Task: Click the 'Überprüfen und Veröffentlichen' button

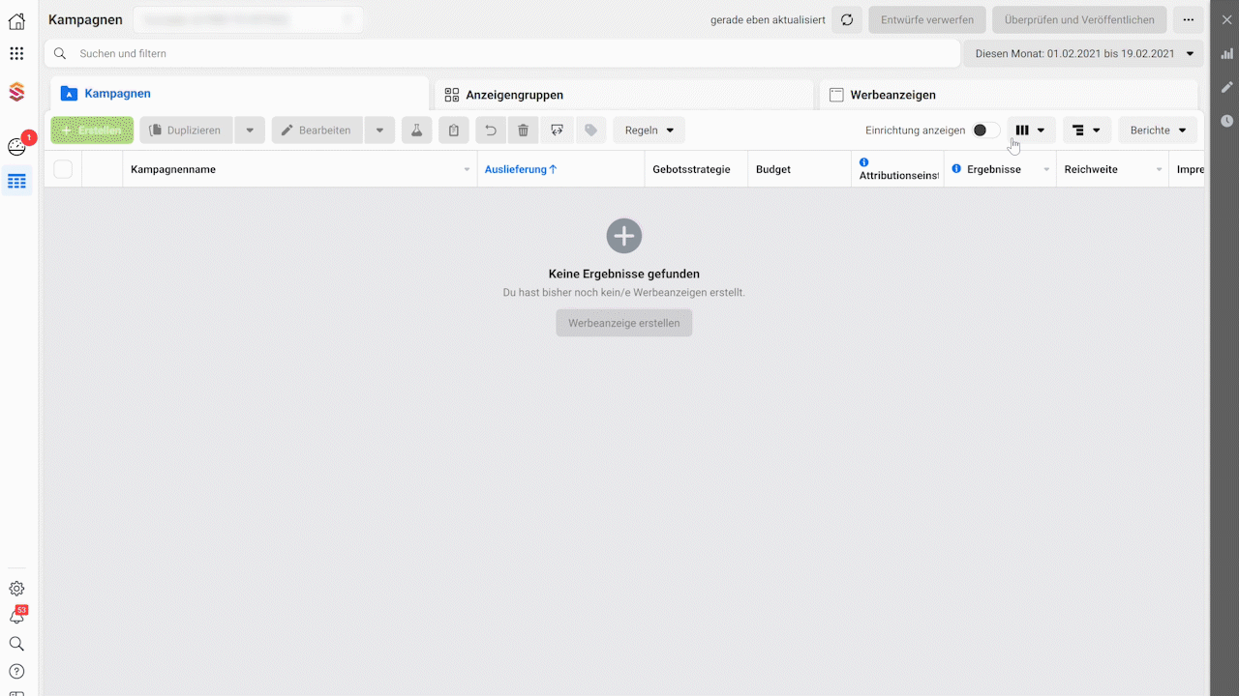Action: (1079, 20)
